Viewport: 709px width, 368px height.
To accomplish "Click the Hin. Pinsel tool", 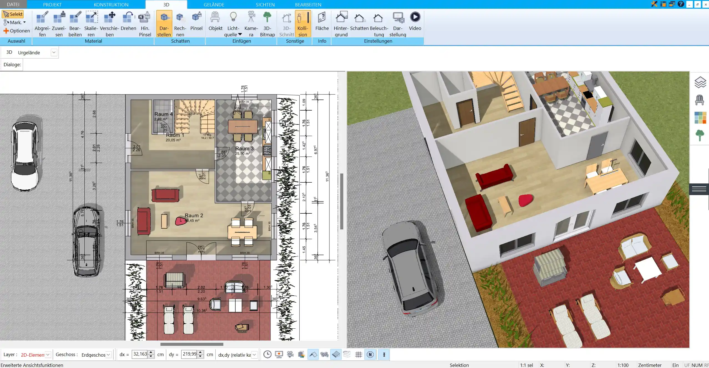I will click(145, 24).
